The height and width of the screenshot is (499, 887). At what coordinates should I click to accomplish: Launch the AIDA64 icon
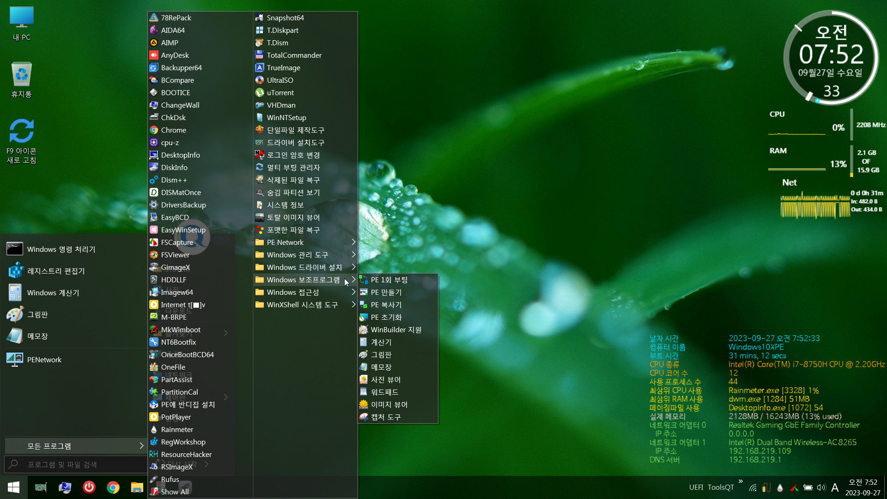tap(154, 30)
